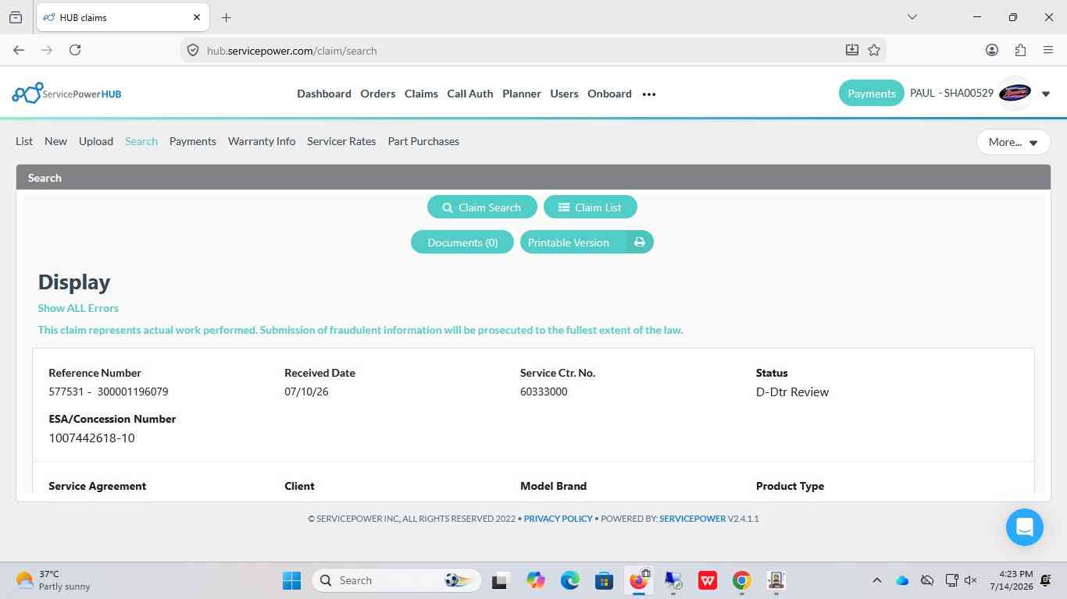This screenshot has height=599, width=1067.
Task: Open the Firefox account icon
Action: point(992,50)
